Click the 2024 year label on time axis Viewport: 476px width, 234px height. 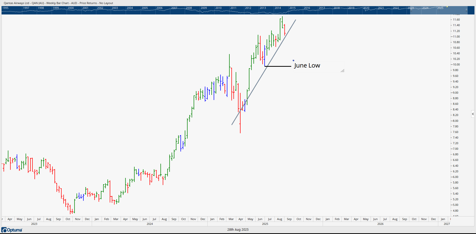(x=150, y=224)
